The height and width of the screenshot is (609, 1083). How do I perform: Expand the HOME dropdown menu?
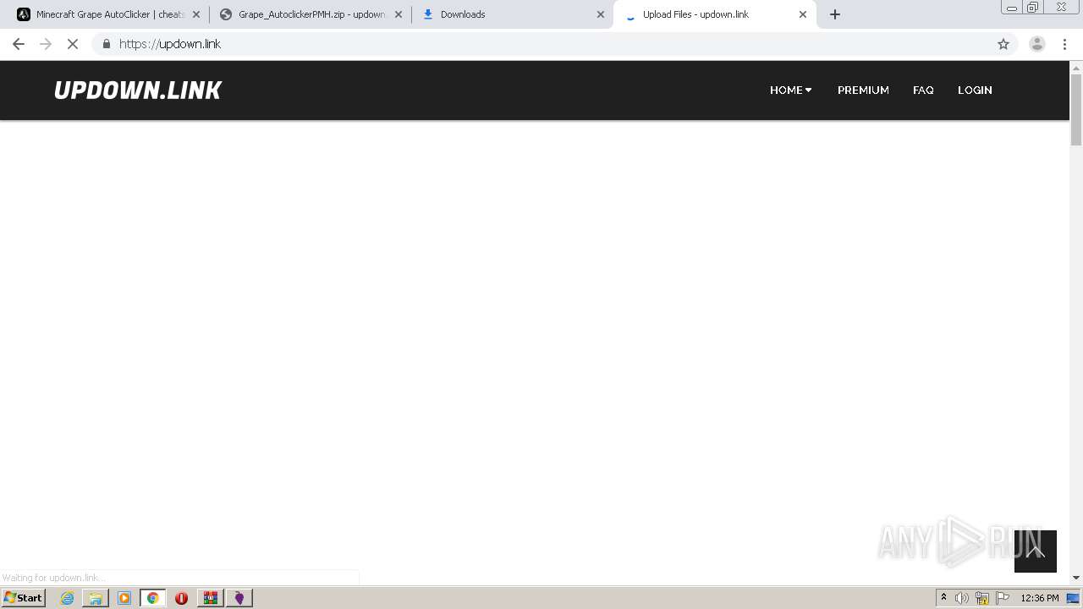(x=790, y=90)
